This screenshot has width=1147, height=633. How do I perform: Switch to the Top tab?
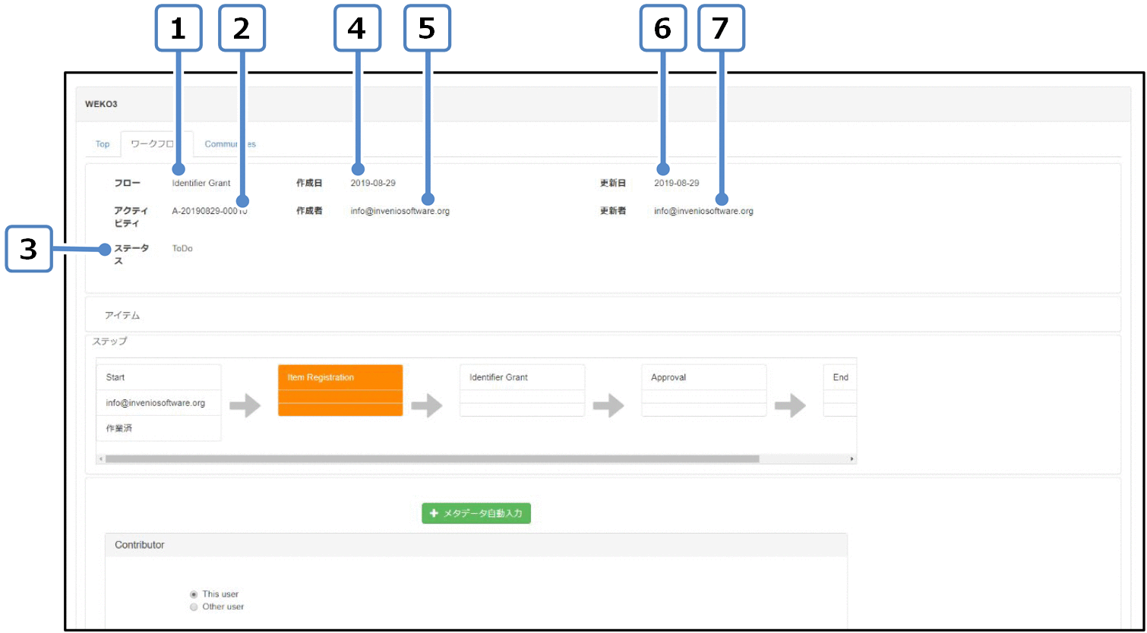(103, 144)
